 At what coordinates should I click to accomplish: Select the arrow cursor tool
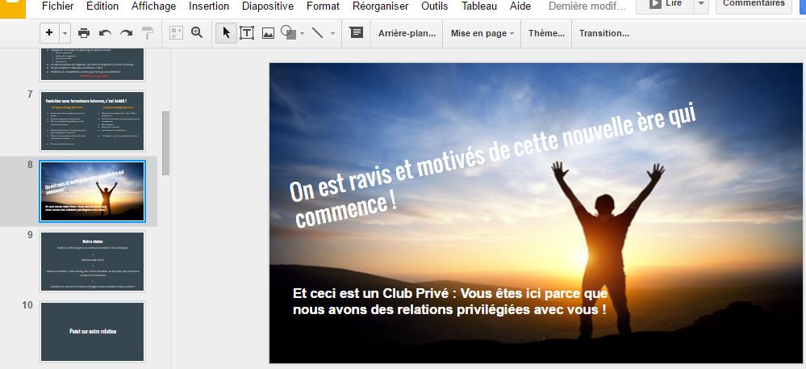pos(226,33)
